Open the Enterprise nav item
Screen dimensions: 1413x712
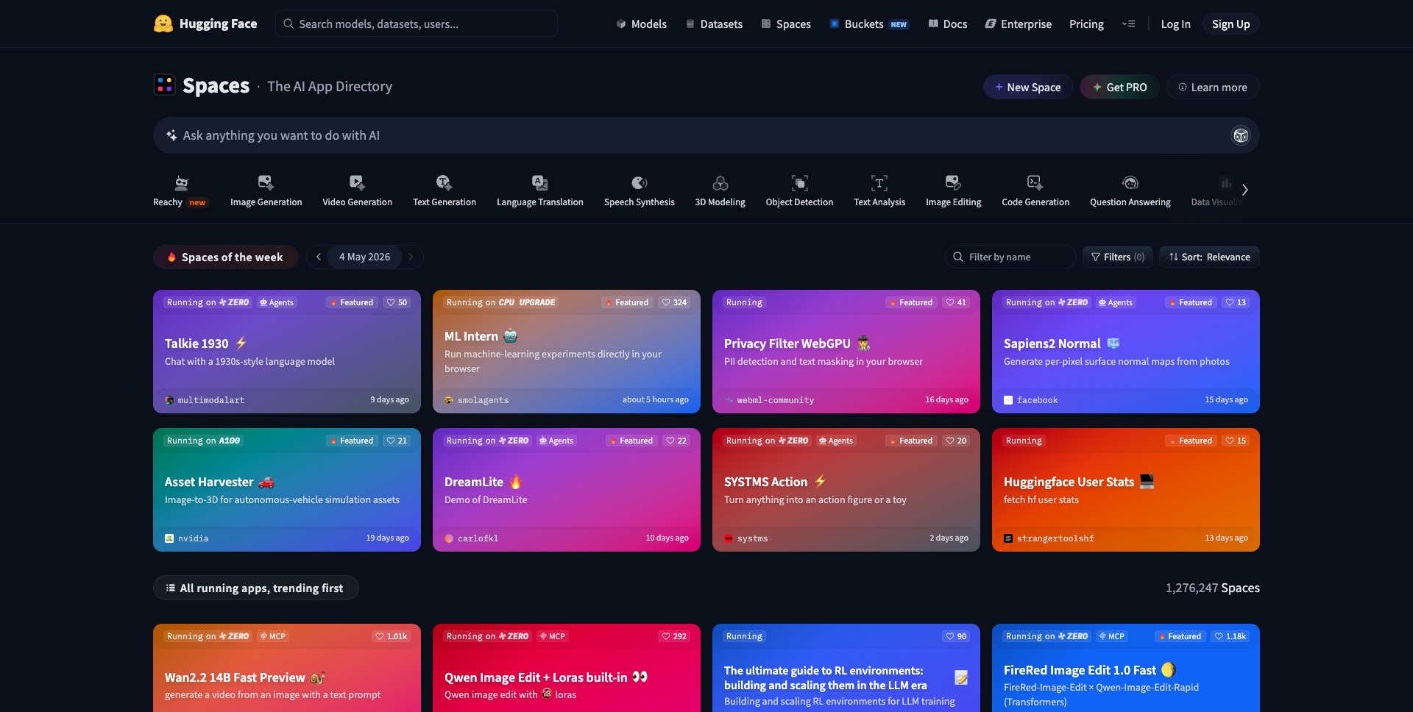tap(1019, 24)
